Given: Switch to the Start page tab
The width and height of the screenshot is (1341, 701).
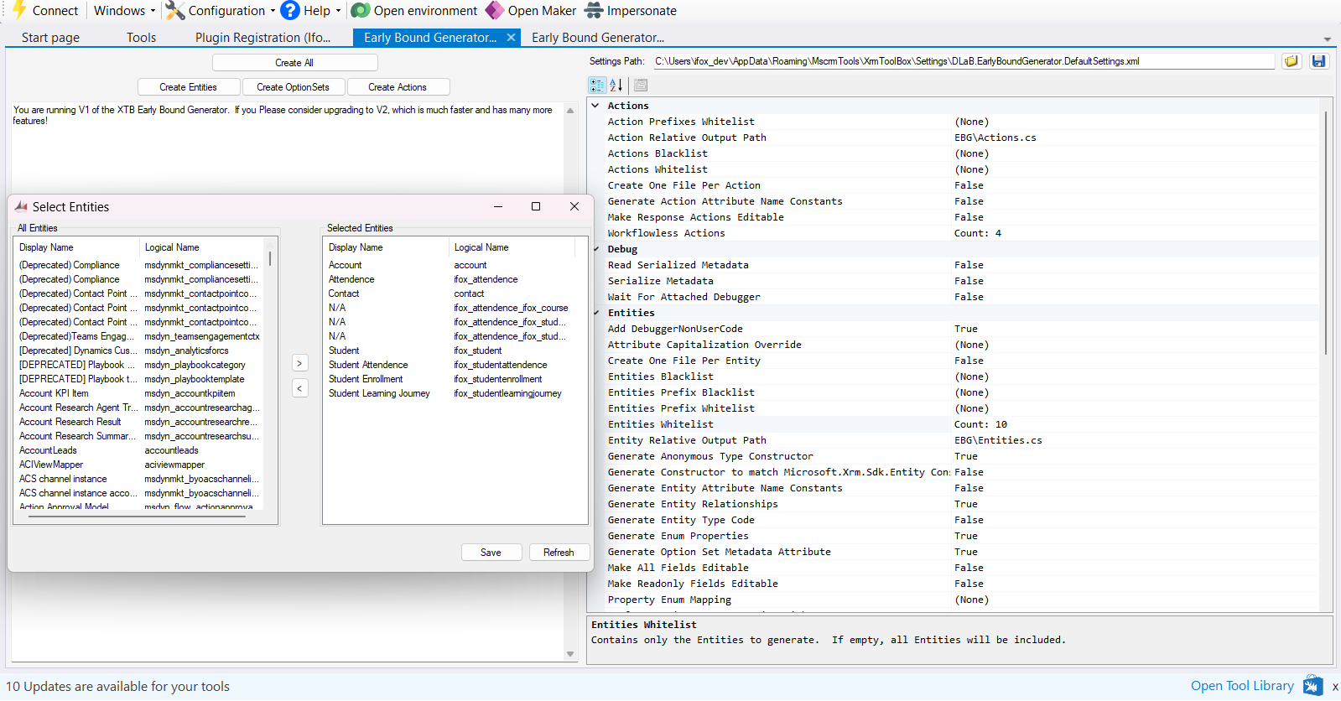Looking at the screenshot, I should [50, 38].
